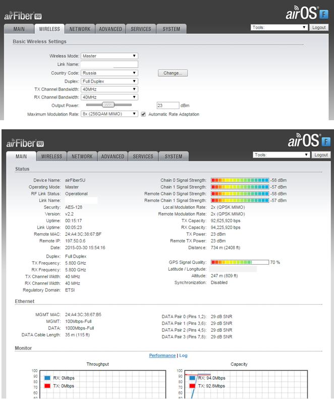Expand TX Channel Bandwidth dropdown
The height and width of the screenshot is (399, 334).
click(x=109, y=89)
